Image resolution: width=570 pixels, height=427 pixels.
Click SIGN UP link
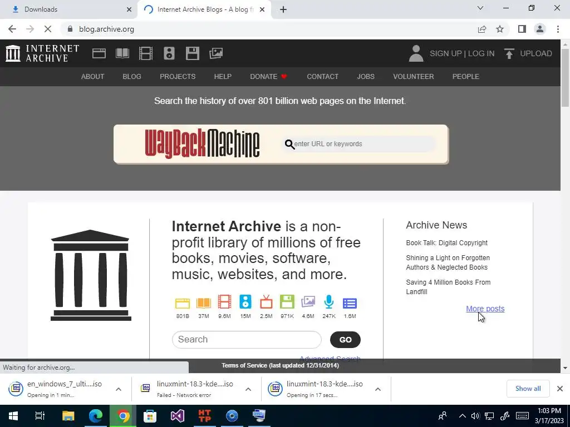pos(446,53)
